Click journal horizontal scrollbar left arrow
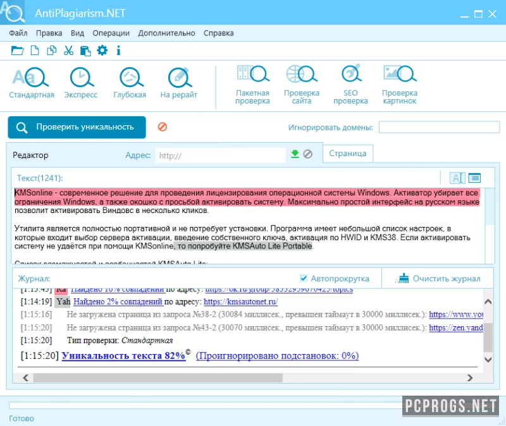Viewport: 506px width, 426px height. pos(26,377)
